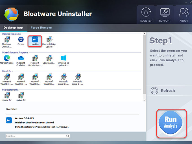Select the Livedrive program in Installed Programs

(x=35, y=41)
